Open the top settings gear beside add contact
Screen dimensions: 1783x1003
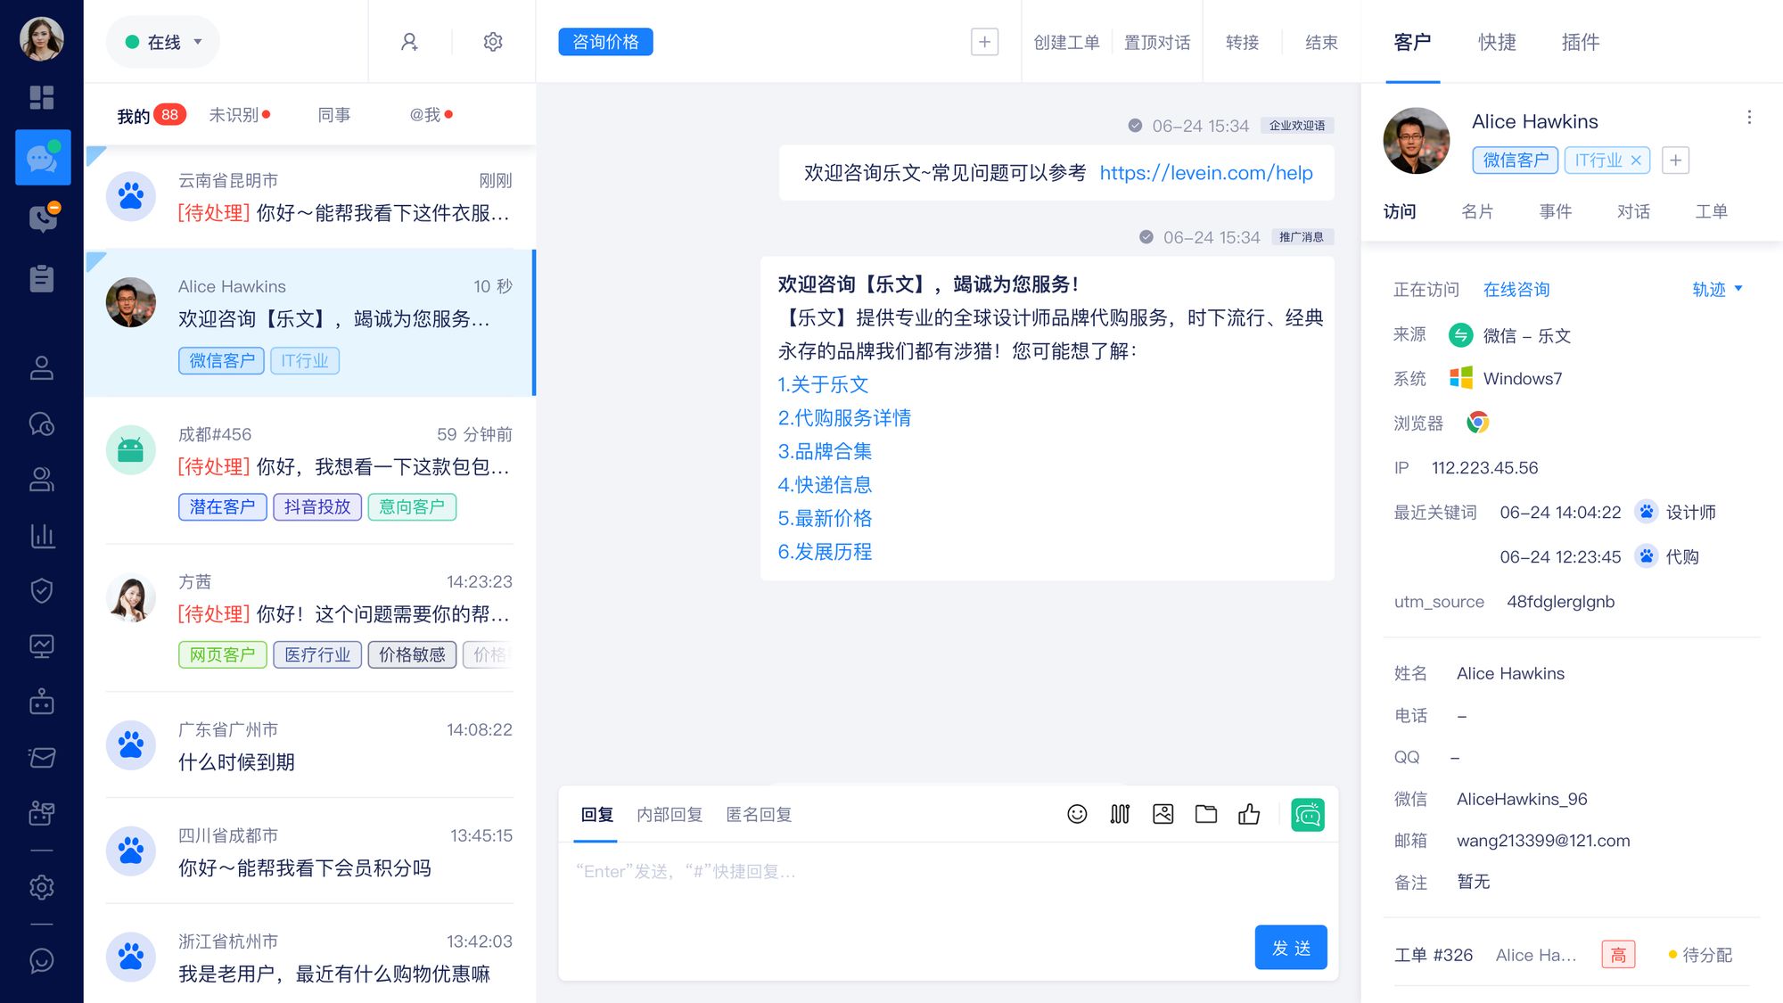(x=493, y=42)
